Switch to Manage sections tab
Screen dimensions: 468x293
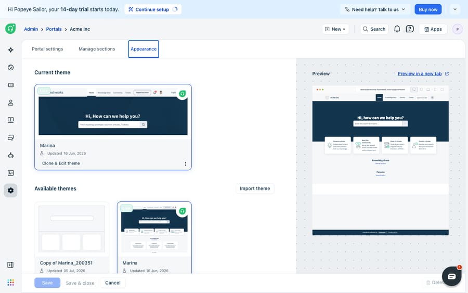(97, 49)
